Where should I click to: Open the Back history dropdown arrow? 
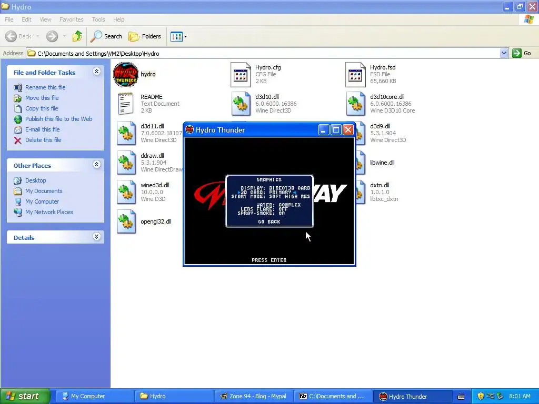[x=37, y=36]
